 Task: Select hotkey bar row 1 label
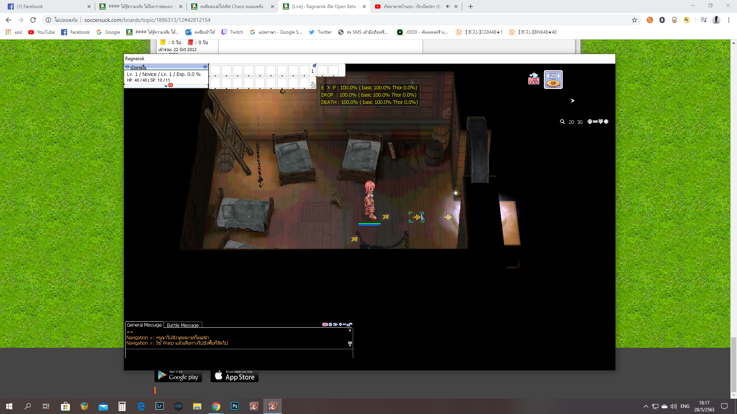pyautogui.click(x=312, y=71)
